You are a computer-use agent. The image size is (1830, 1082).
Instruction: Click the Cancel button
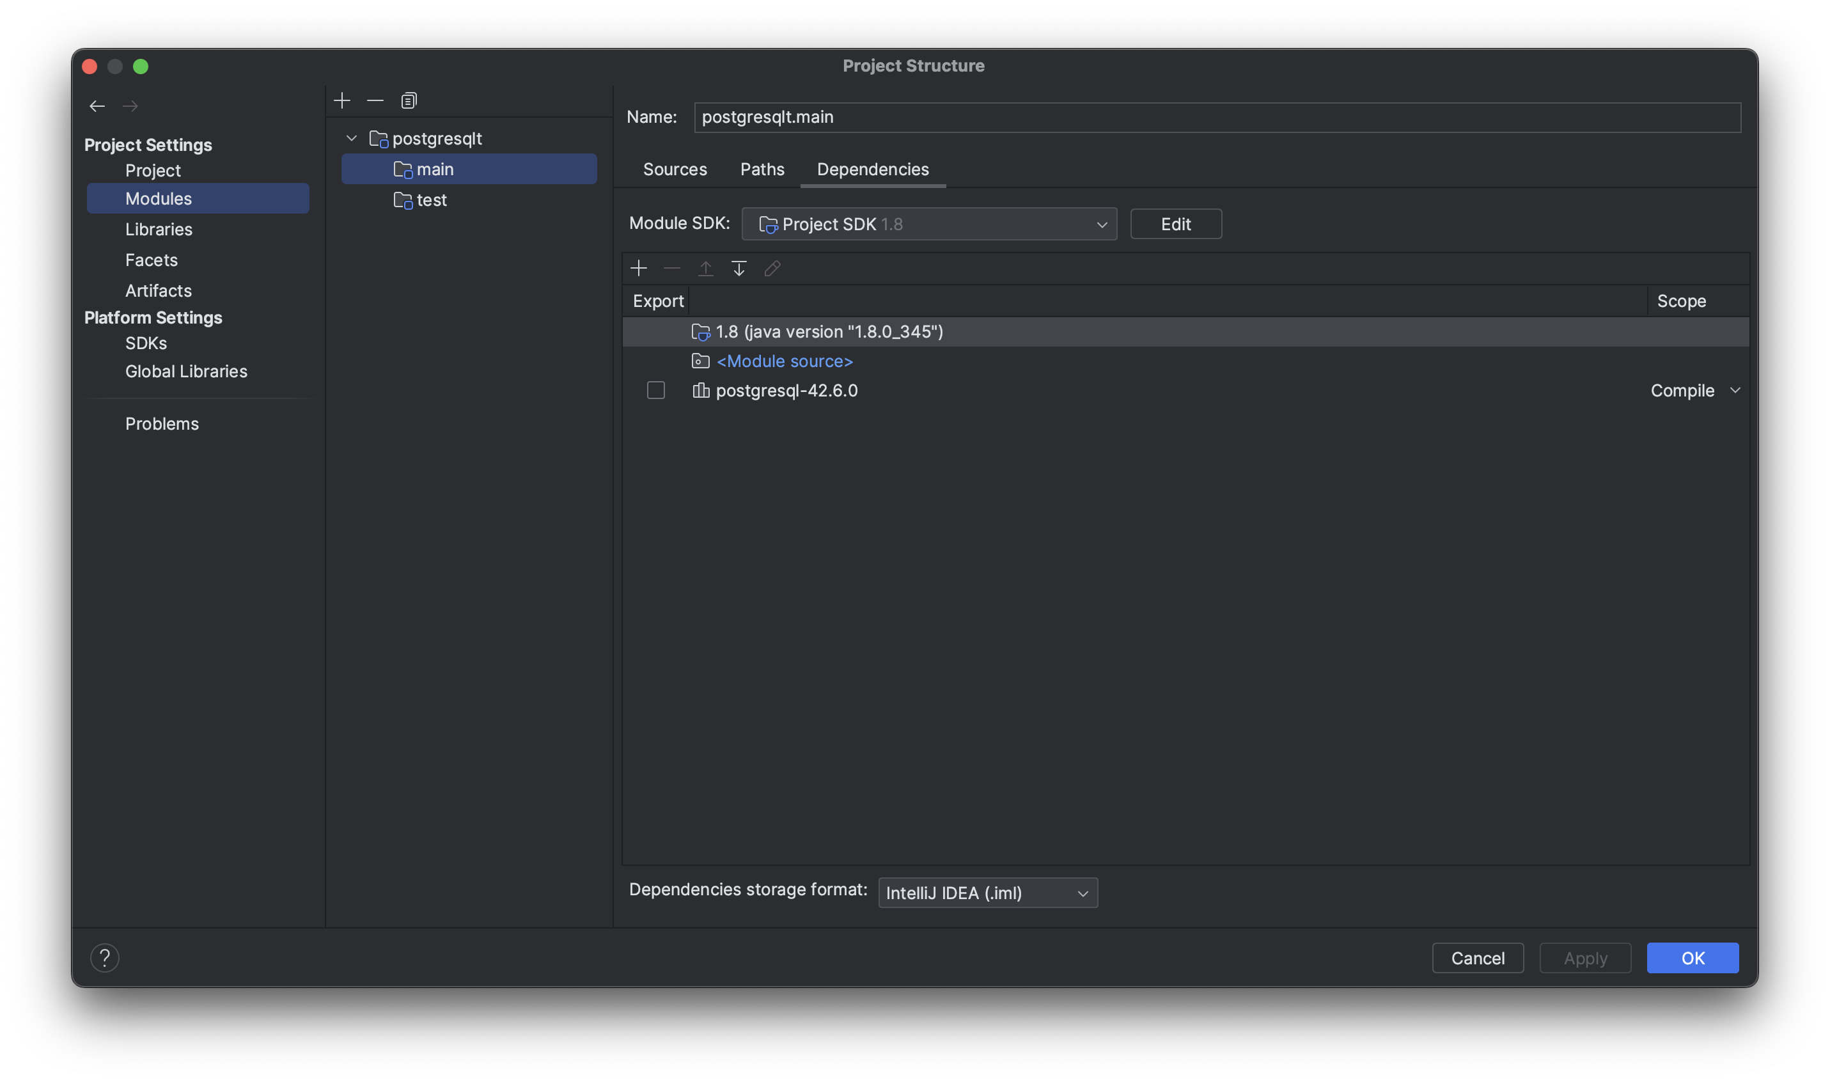[x=1477, y=958]
